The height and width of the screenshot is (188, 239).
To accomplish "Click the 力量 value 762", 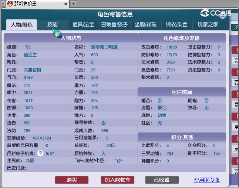I will (94, 93).
